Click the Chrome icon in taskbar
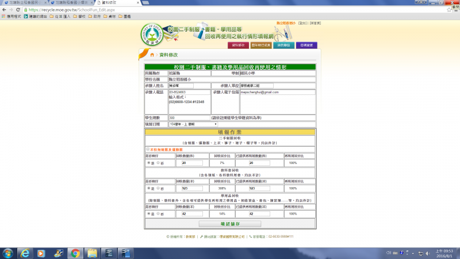Screen dimensions: 460x259 pos(74,253)
